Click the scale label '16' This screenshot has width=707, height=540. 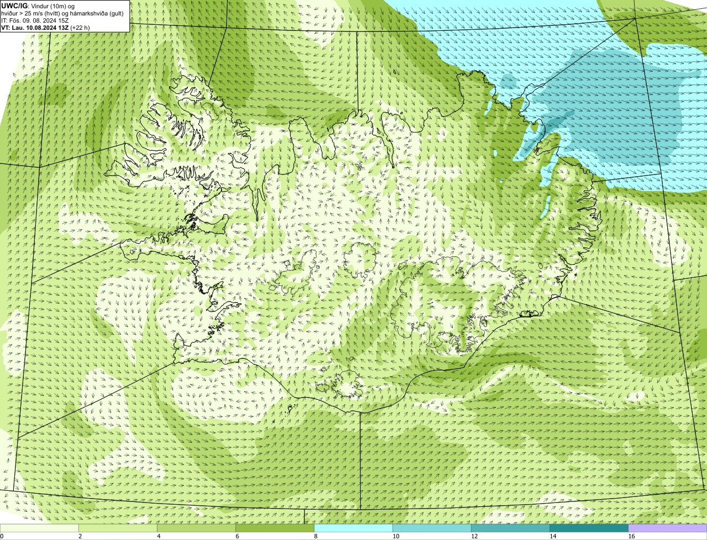tap(631, 536)
